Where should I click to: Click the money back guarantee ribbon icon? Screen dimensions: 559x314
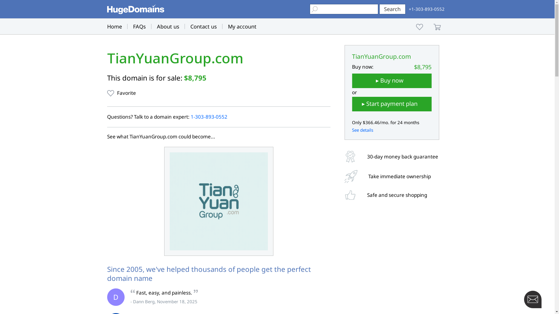pyautogui.click(x=350, y=157)
